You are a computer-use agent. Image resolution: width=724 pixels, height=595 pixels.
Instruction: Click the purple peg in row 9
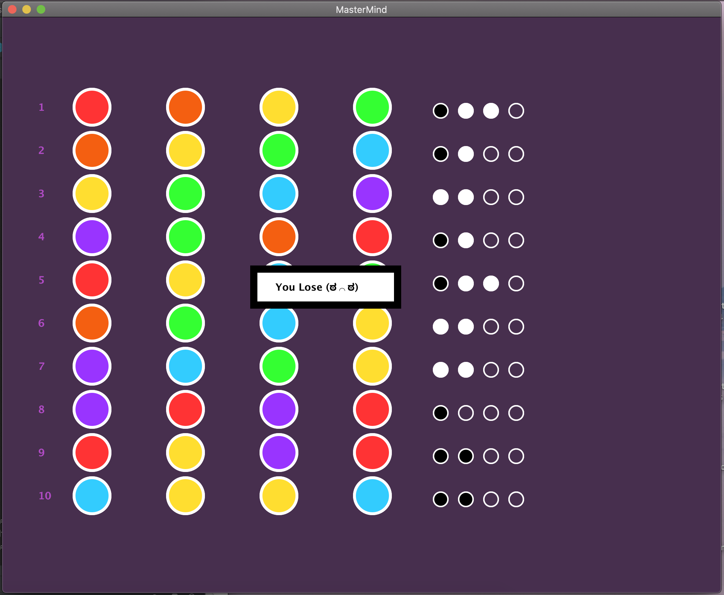[279, 453]
